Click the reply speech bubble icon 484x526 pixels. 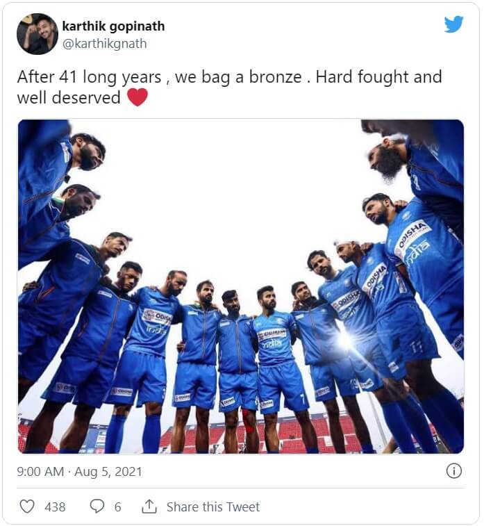point(97,507)
